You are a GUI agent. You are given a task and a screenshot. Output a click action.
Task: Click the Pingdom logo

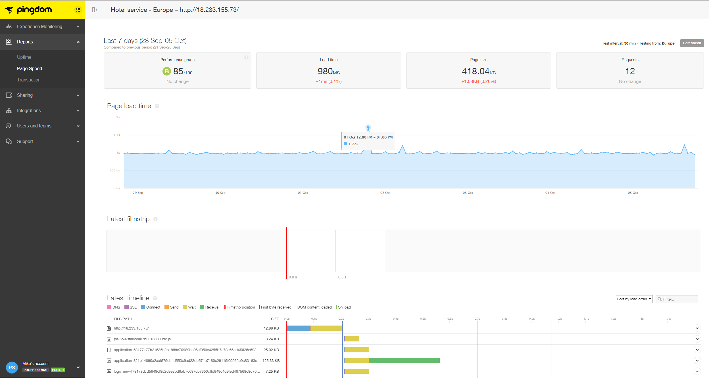[28, 10]
